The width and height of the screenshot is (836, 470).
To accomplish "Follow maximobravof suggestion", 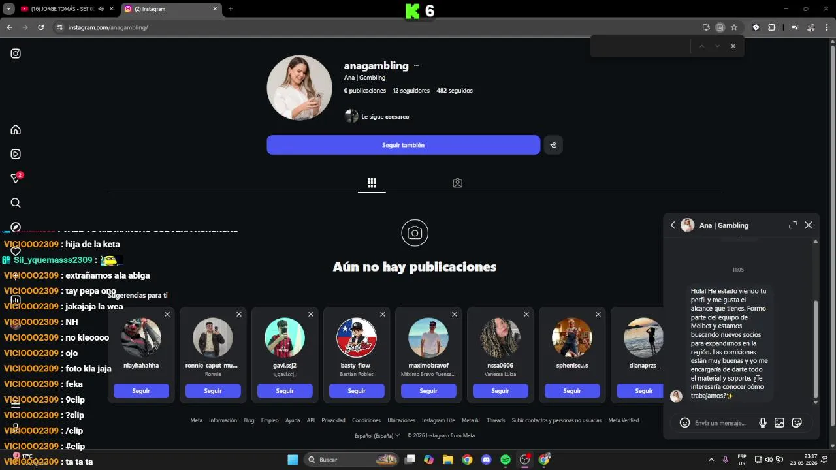I will 428,390.
